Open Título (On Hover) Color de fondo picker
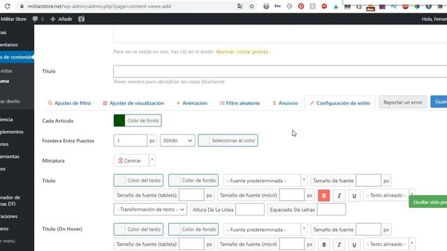This screenshot has height=251, width=447. pyautogui.click(x=193, y=229)
